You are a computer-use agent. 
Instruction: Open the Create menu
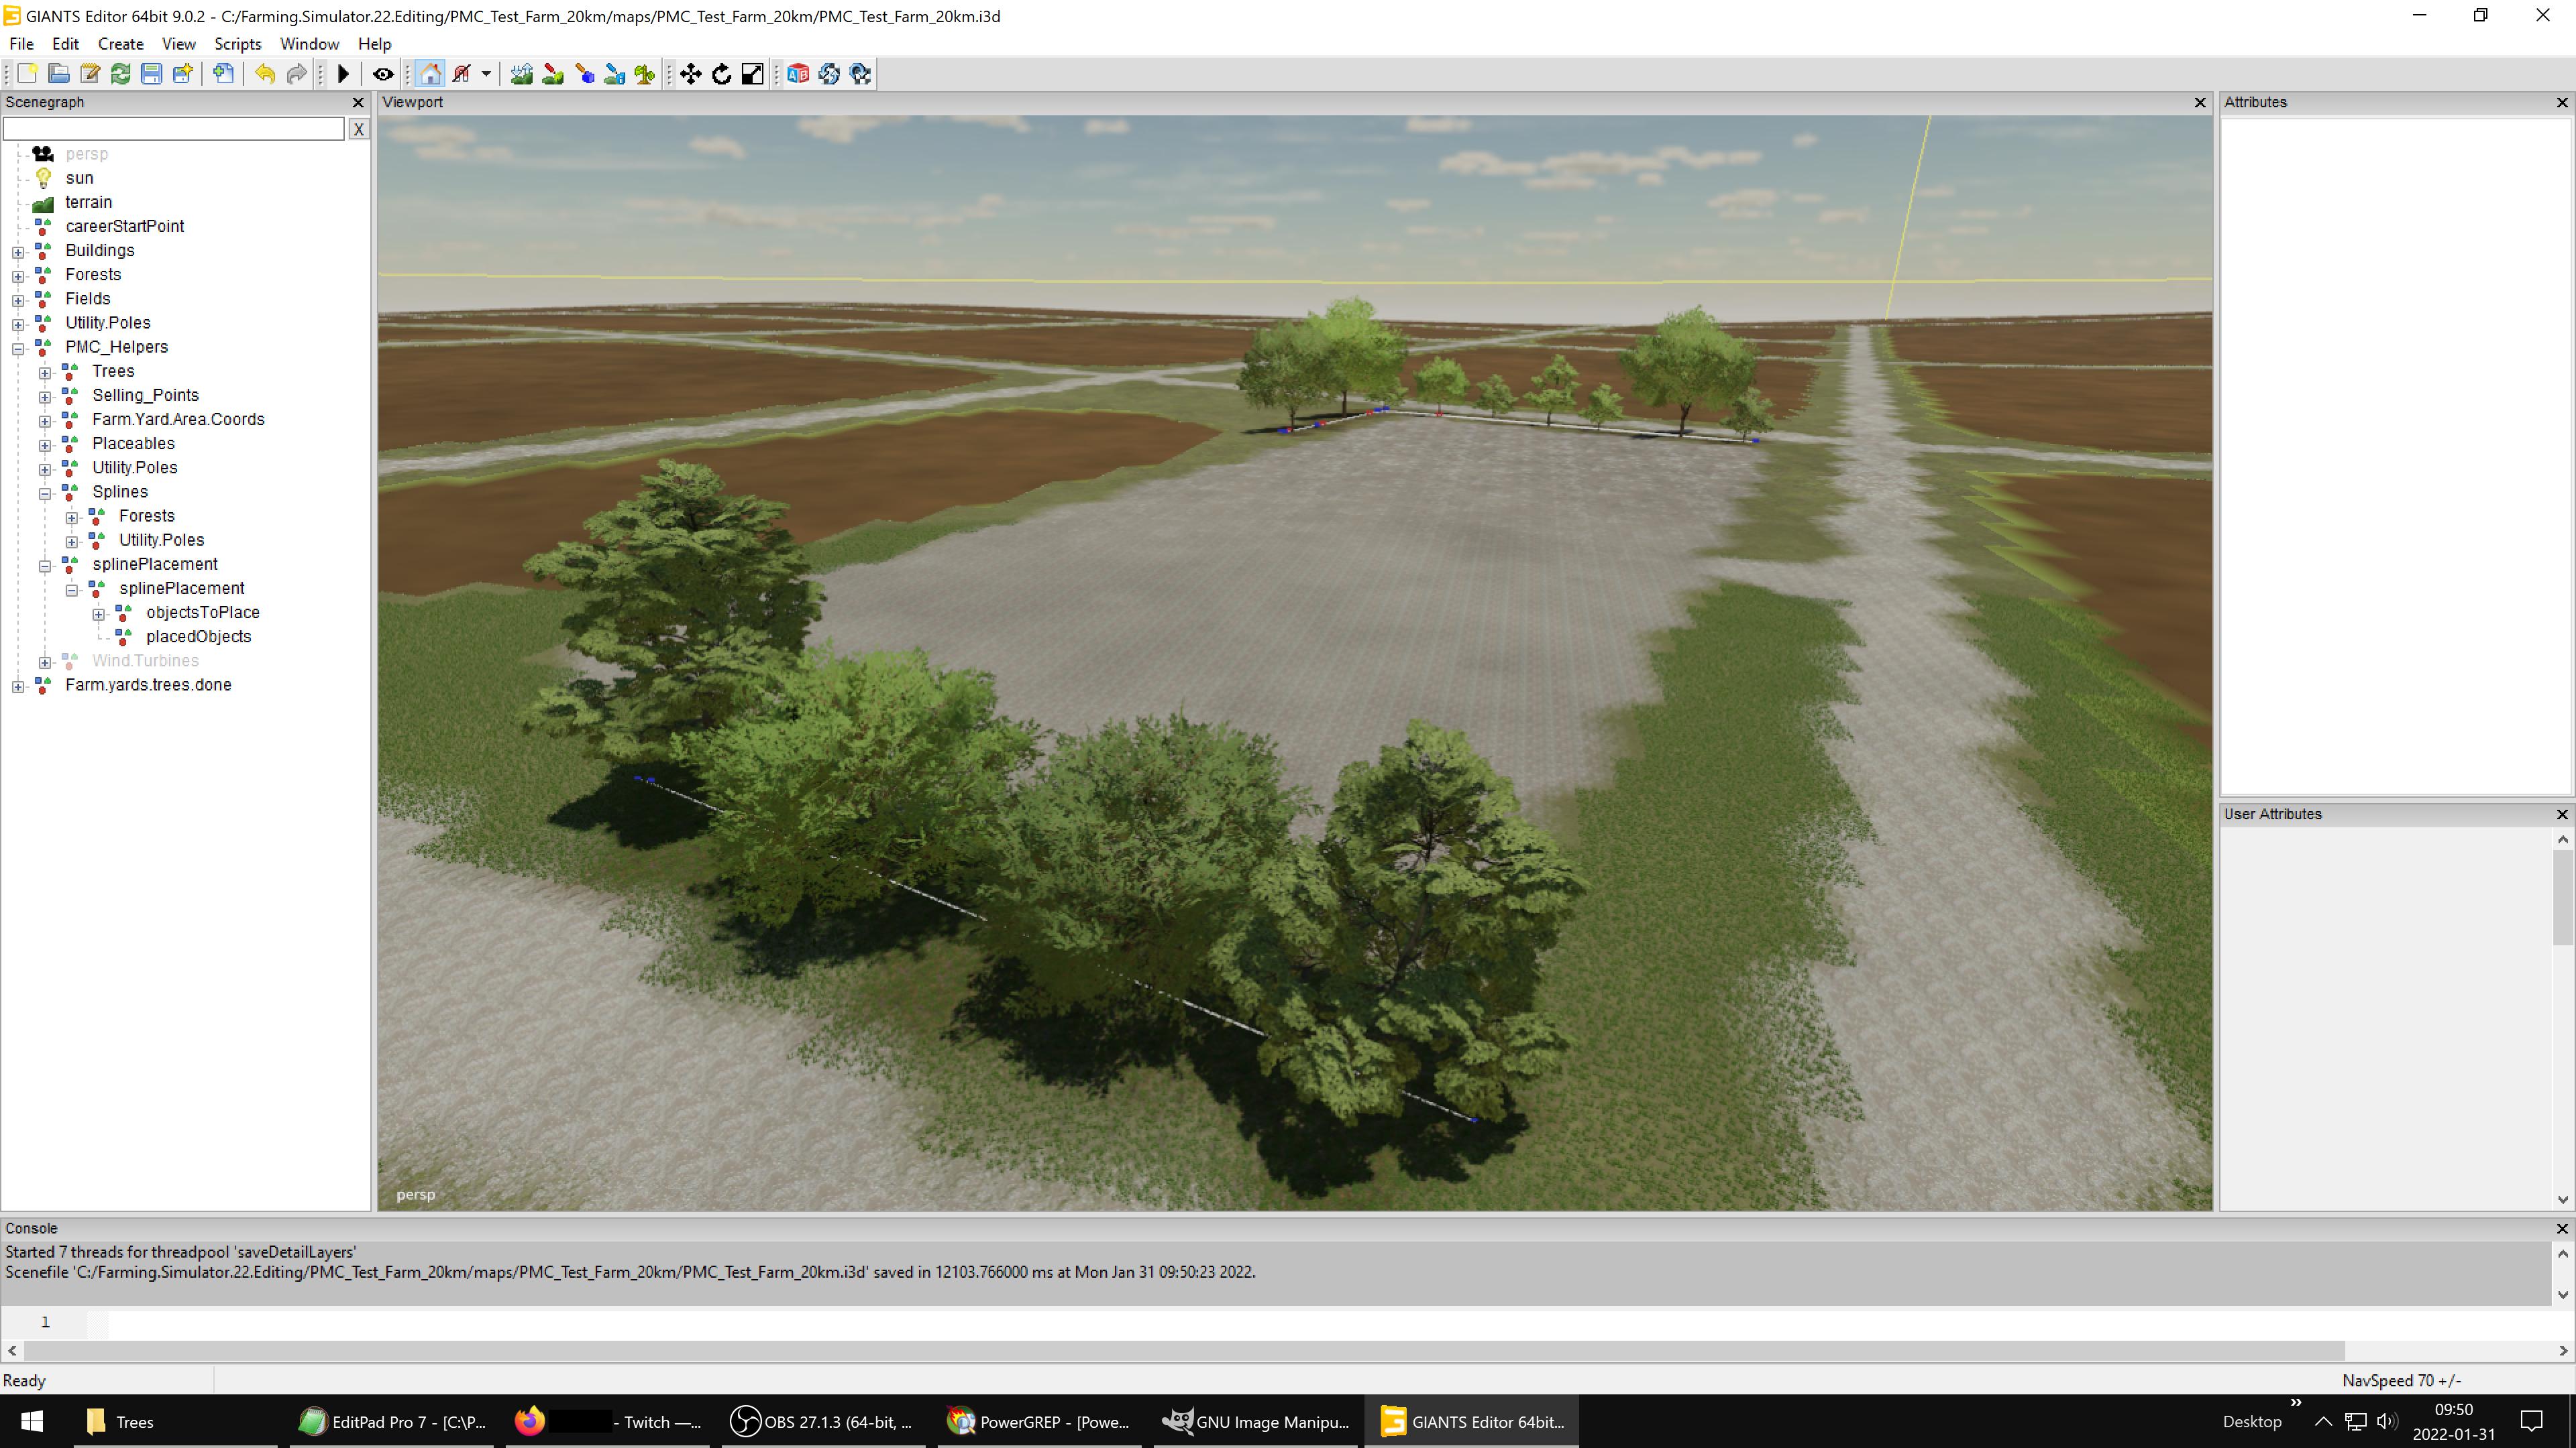coord(121,44)
